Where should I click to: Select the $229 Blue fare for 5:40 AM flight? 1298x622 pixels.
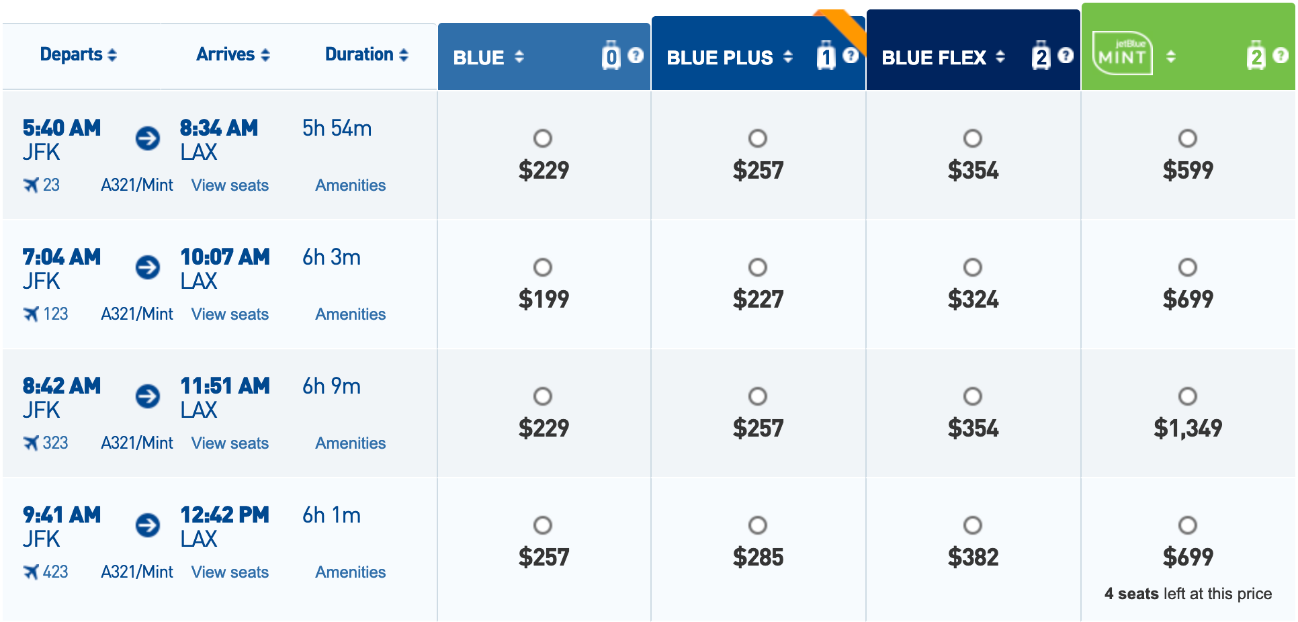[542, 138]
